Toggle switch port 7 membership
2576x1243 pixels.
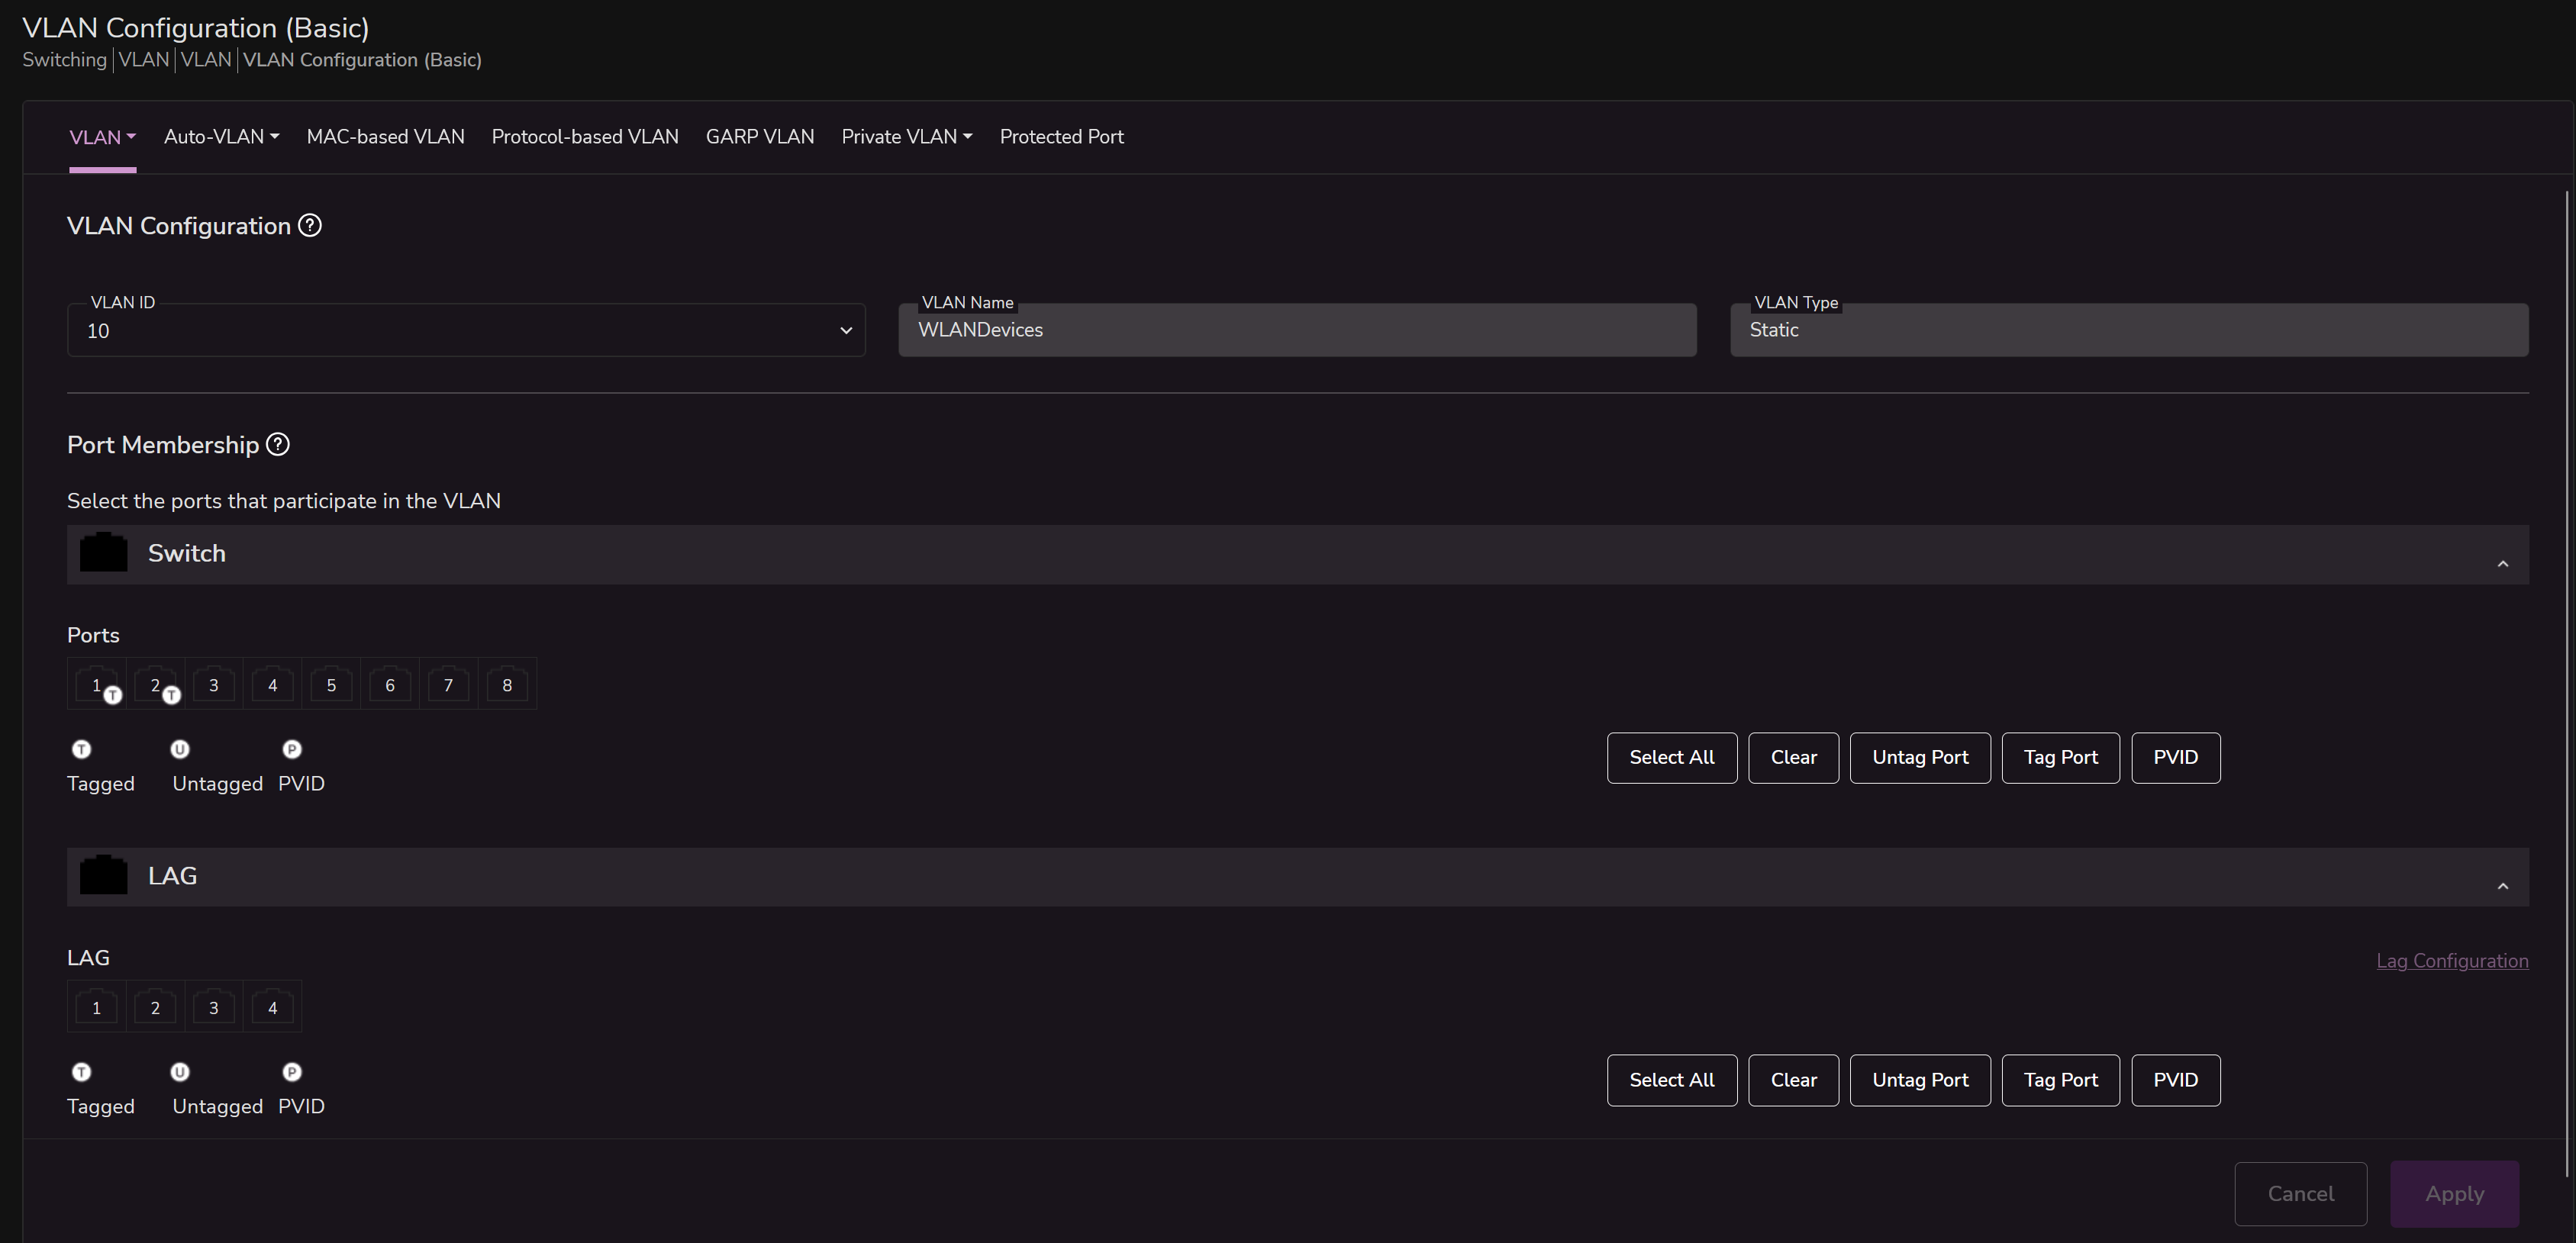[x=448, y=685]
